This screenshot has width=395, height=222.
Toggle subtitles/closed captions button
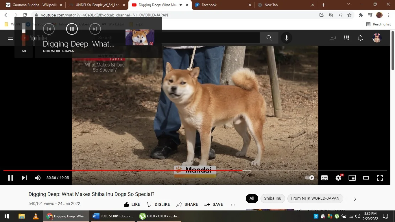pos(324,178)
